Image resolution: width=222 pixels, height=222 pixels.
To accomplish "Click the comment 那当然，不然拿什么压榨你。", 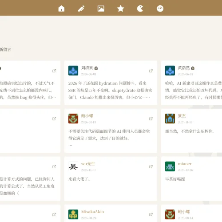I will [x=190, y=131].
